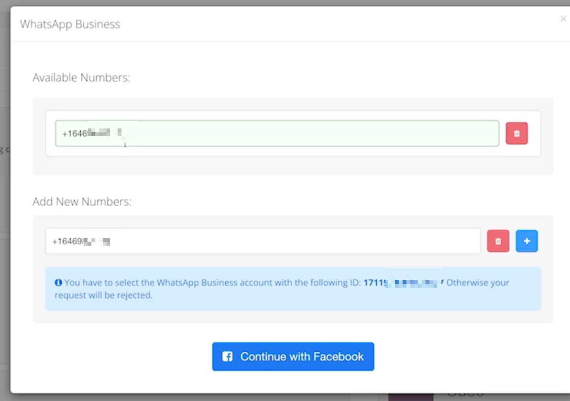Add another number with the blue plus button

pos(527,241)
